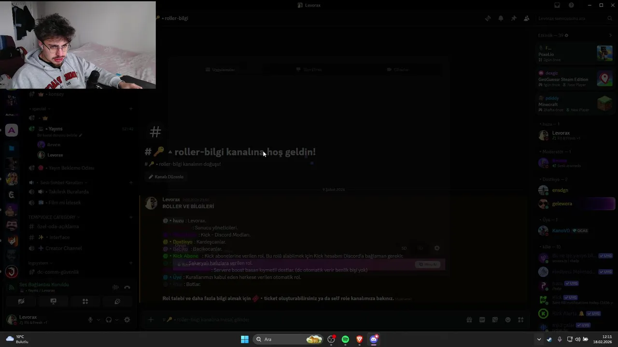The height and width of the screenshot is (347, 618).
Task: Open özel-oda-açıklama text channel
Action: [80, 227]
